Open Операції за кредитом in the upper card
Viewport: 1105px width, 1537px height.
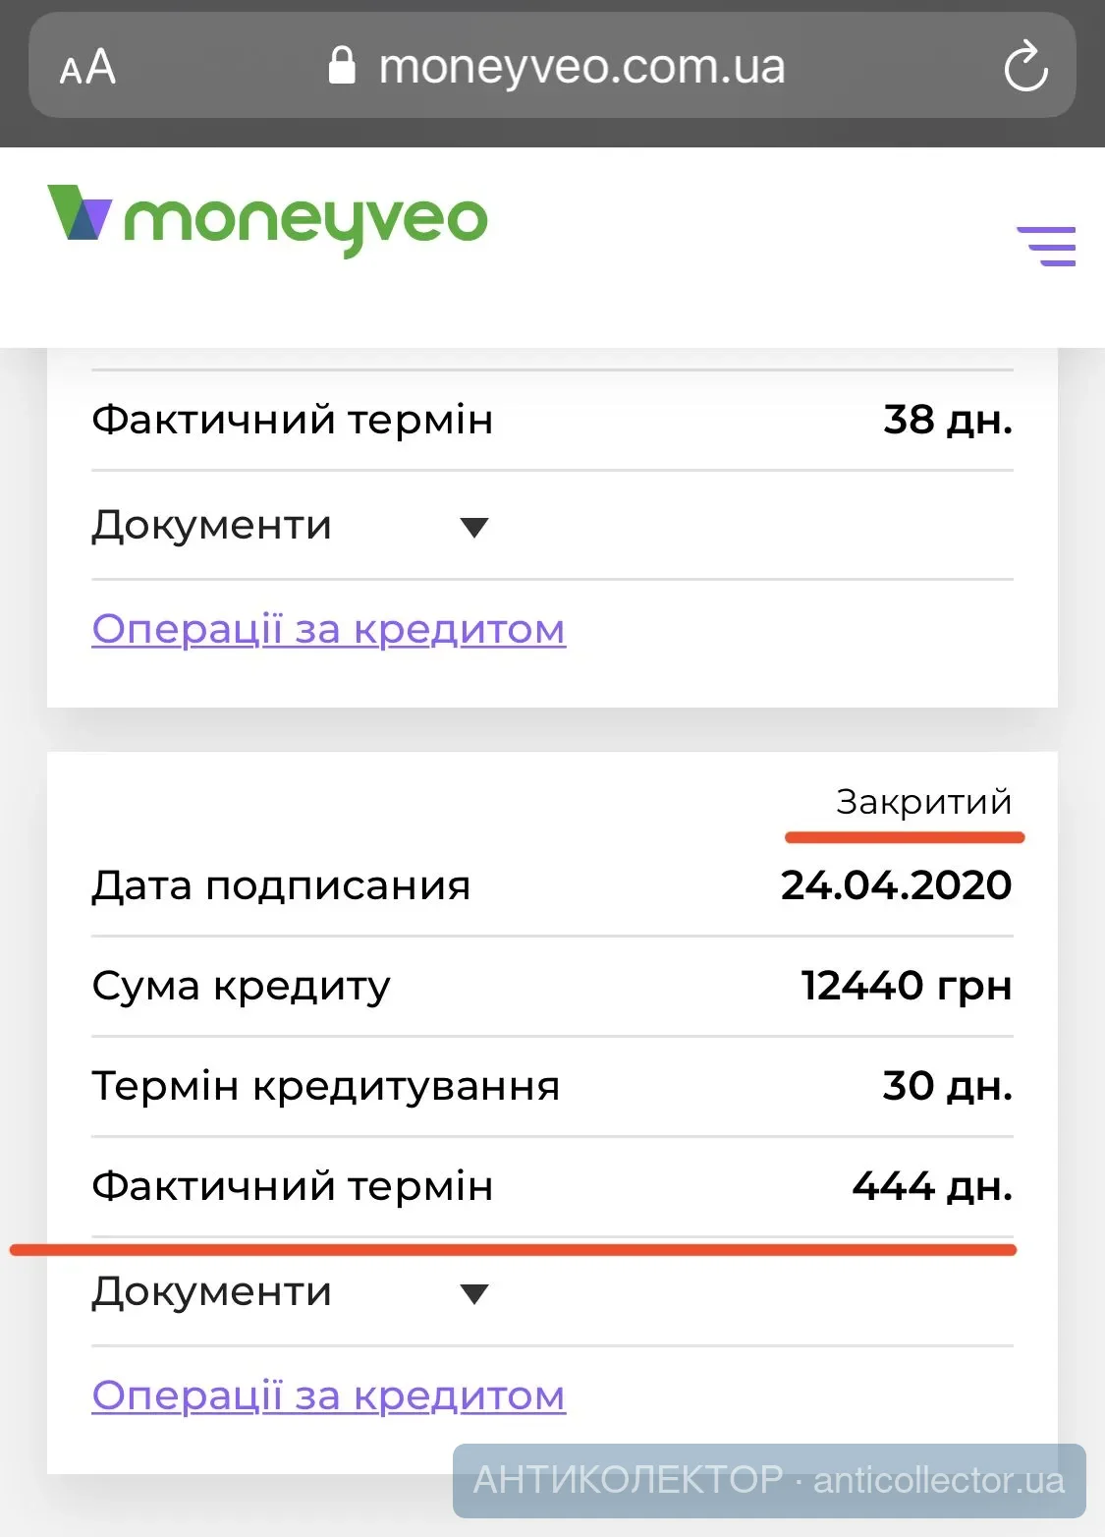(329, 629)
